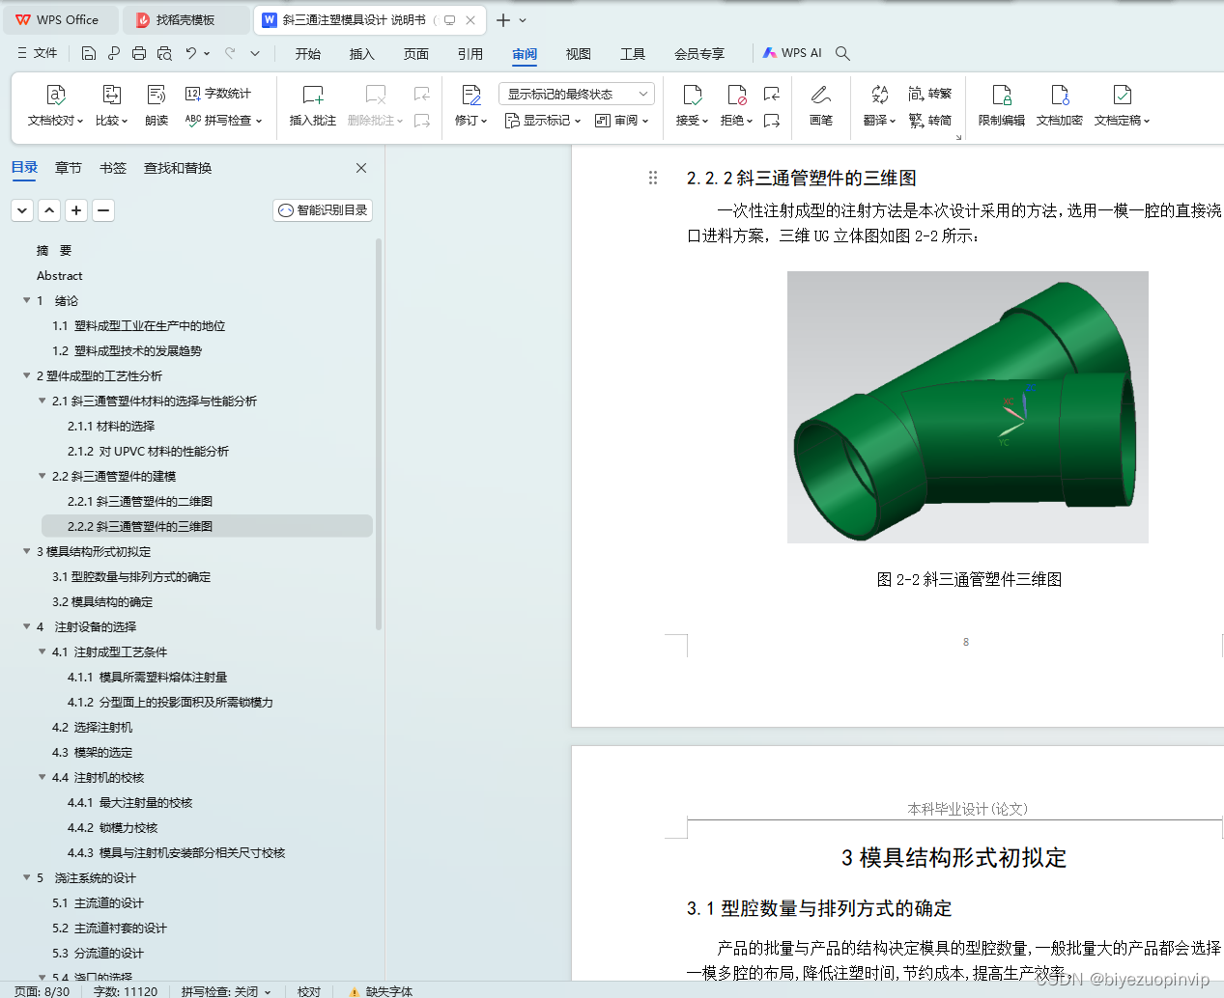Click the expand-all down arrow in outline pane
This screenshot has height=998, width=1224.
(22, 210)
